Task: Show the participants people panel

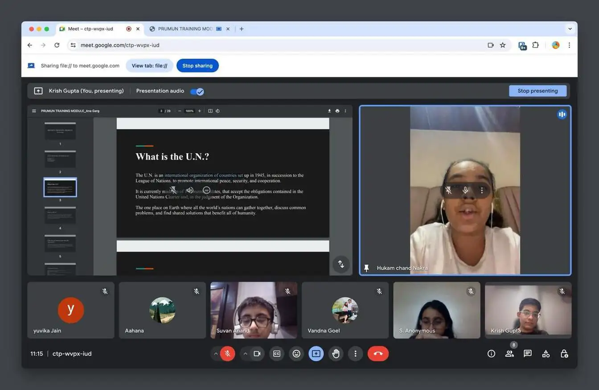Action: tap(509, 353)
